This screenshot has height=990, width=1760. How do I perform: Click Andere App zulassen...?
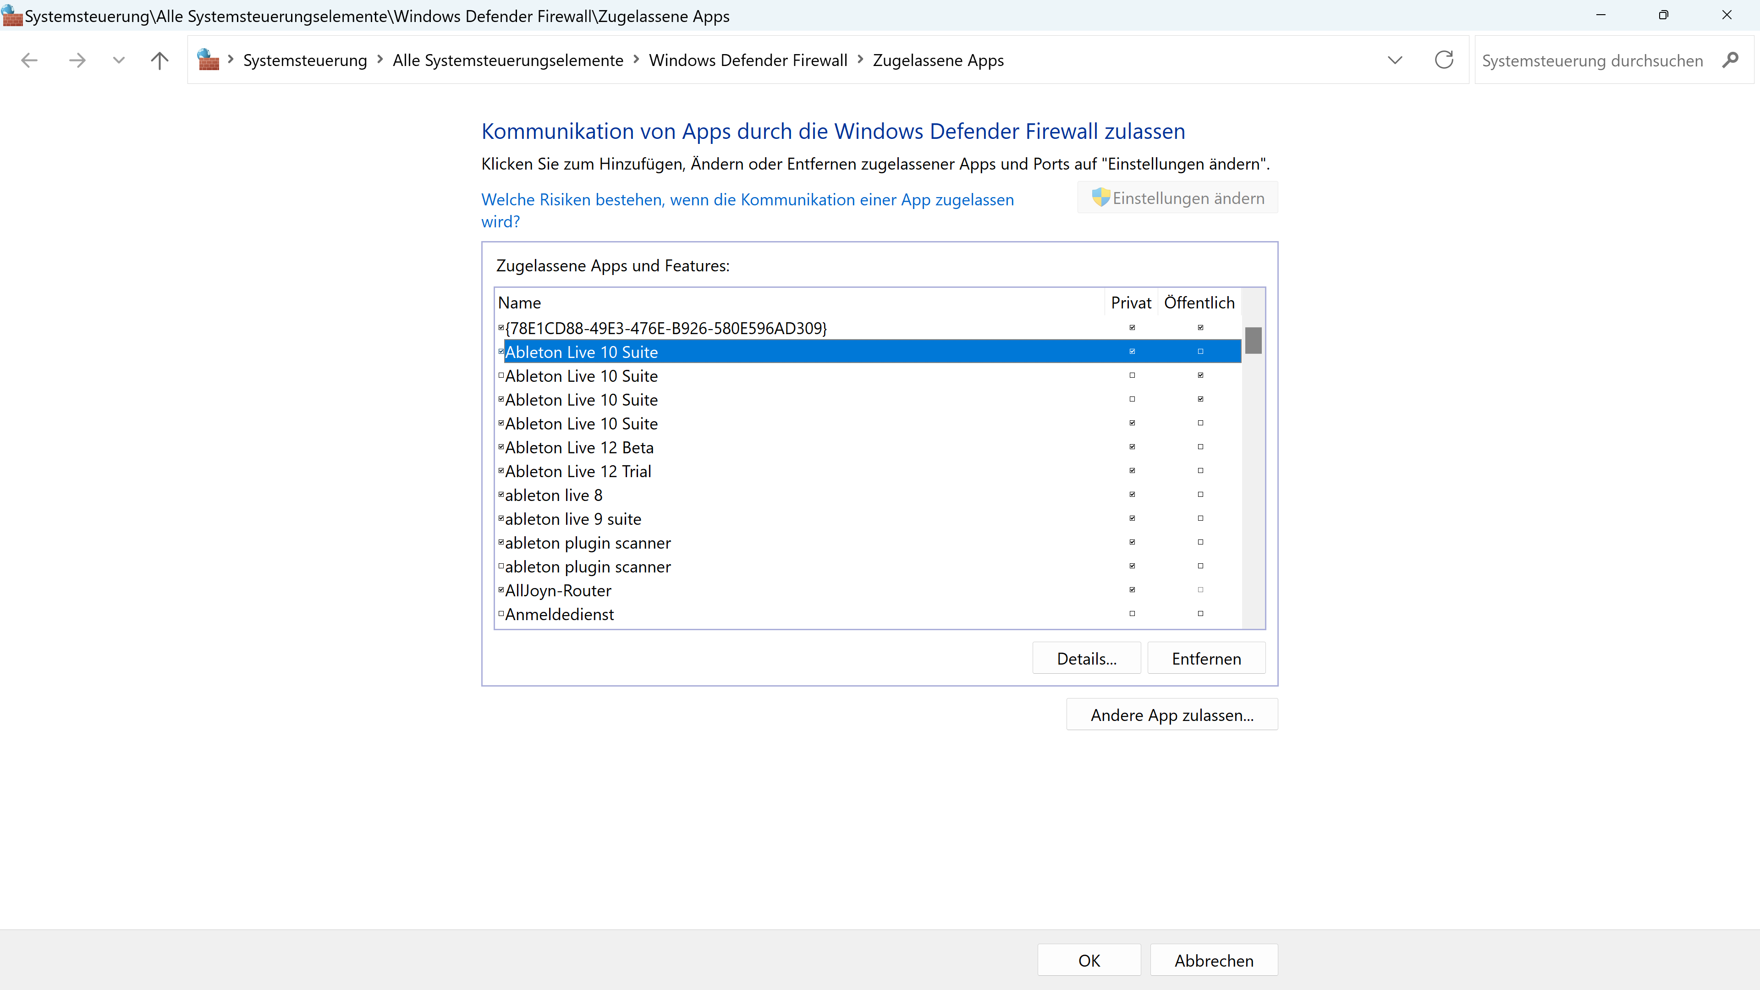pyautogui.click(x=1172, y=715)
